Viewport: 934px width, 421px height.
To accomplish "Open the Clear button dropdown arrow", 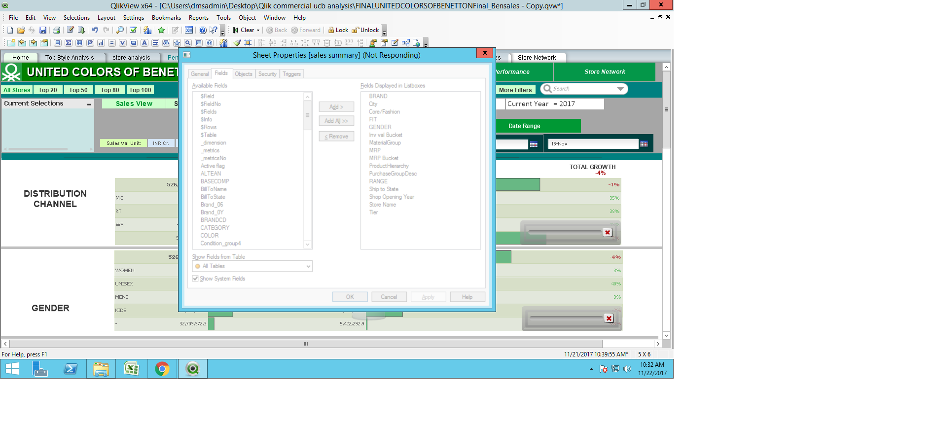I will tap(258, 31).
